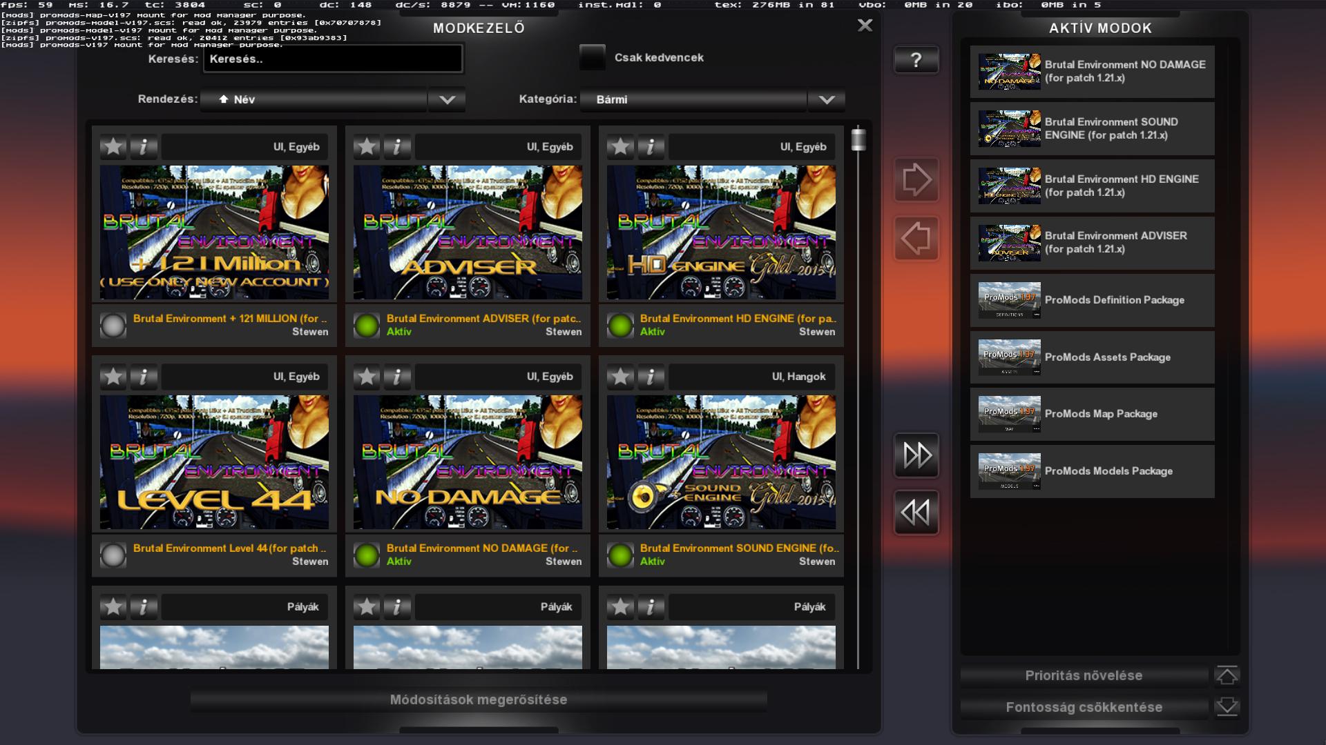Open the Kategória dropdown arrow
The image size is (1326, 745).
tap(826, 99)
